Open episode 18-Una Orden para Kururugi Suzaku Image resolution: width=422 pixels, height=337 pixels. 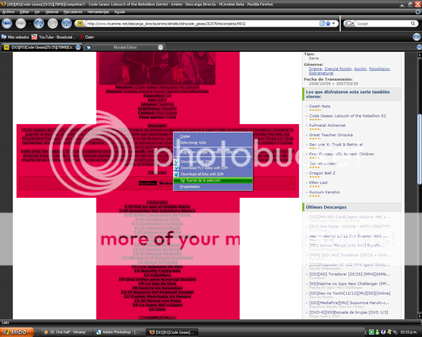pos(157,279)
